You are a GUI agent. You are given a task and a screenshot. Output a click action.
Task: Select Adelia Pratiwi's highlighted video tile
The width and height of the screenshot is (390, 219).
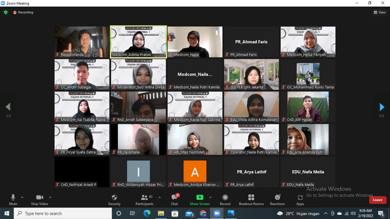click(x=138, y=42)
